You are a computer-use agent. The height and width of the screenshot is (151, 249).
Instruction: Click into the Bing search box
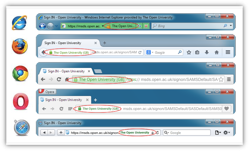187,26
